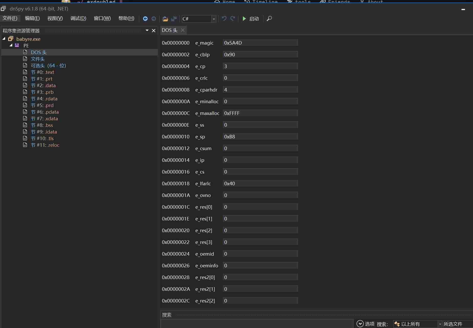Open the 调试(D) menu
The height and width of the screenshot is (328, 473).
(78, 18)
